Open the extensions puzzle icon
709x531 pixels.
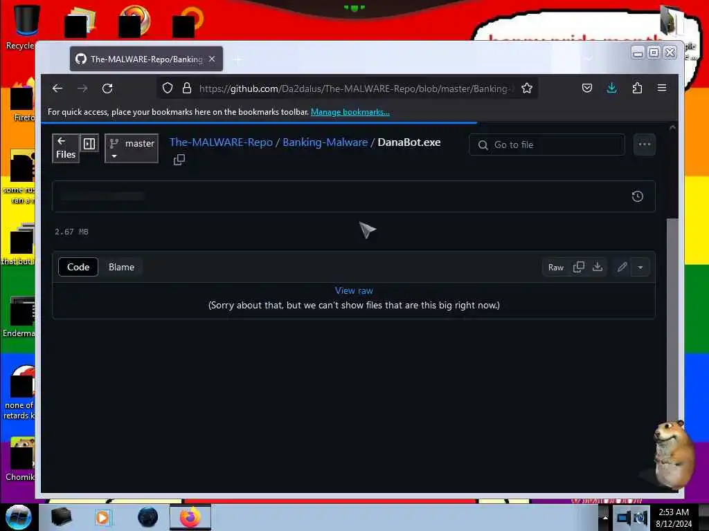(x=637, y=88)
